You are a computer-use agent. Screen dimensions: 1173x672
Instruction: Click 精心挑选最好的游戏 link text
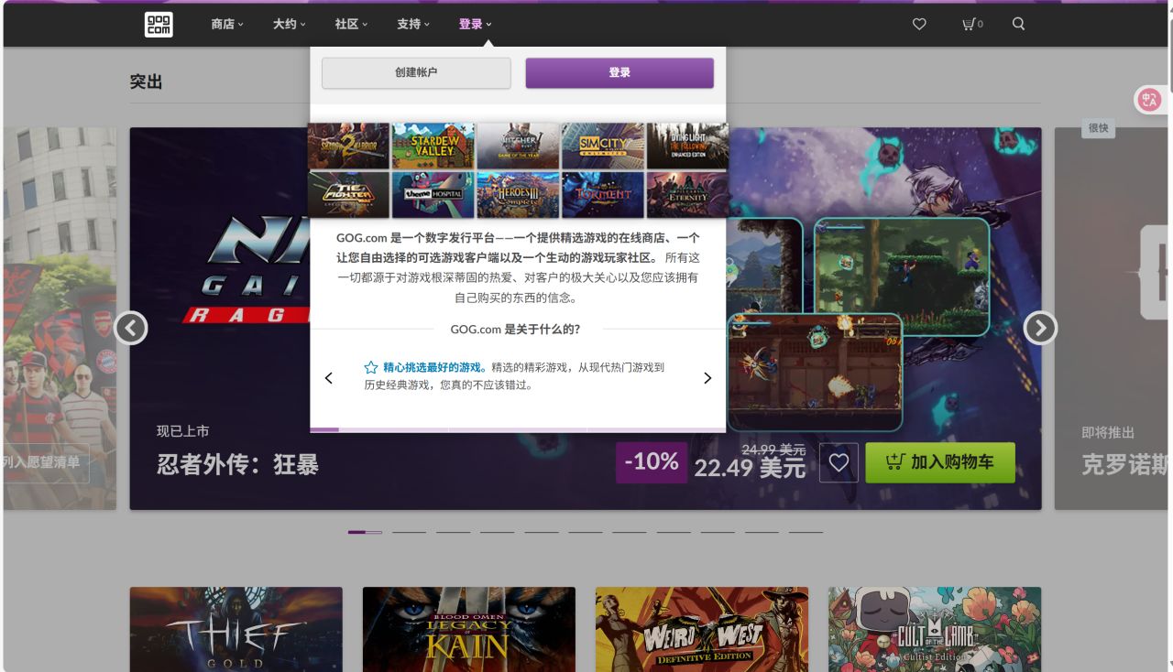click(433, 367)
